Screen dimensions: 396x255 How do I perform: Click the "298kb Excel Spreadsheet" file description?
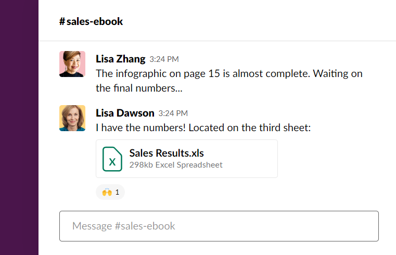[176, 165]
